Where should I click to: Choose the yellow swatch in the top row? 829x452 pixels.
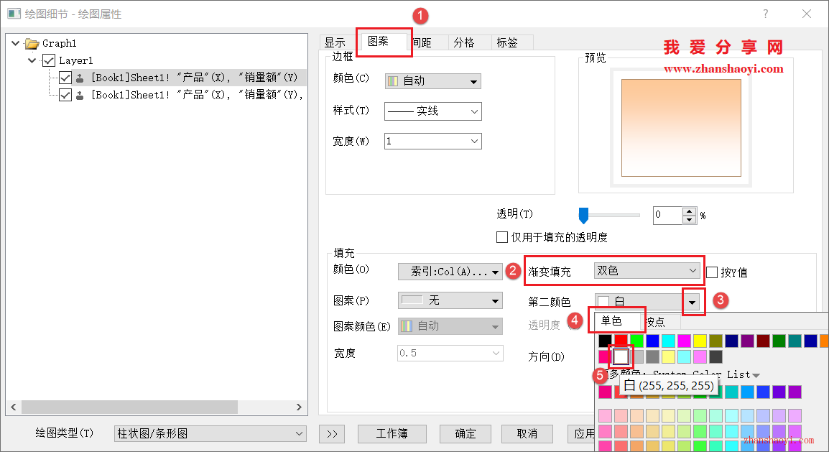click(700, 341)
